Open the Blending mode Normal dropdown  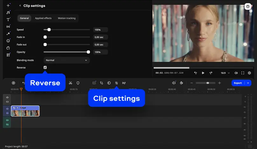[x=66, y=60]
